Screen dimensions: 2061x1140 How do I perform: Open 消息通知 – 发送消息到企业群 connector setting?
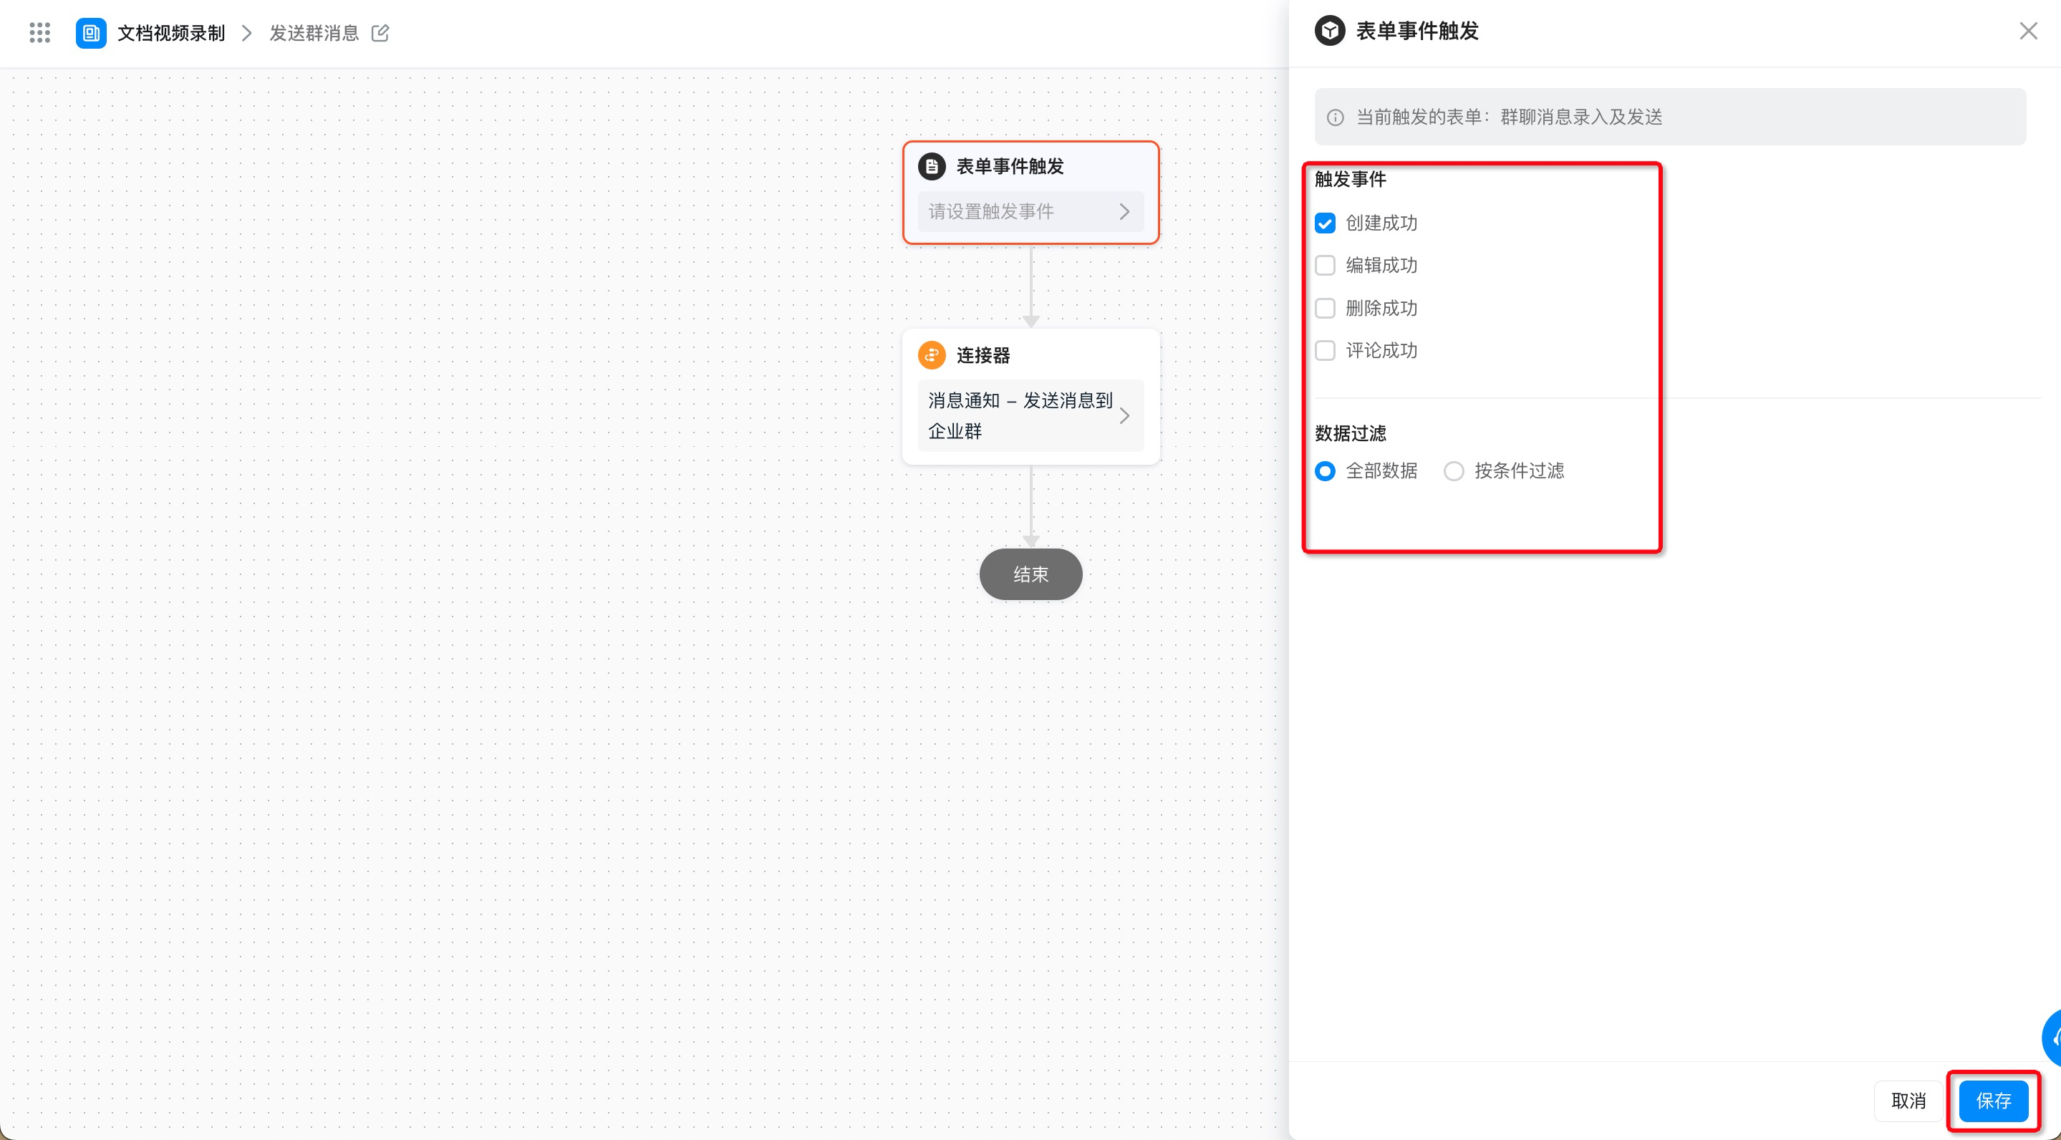point(1030,415)
